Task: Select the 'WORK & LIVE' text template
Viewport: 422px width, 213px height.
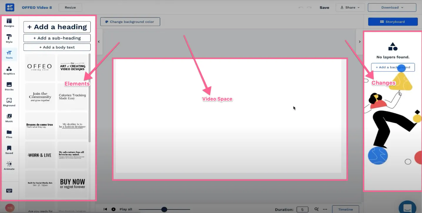Action: click(40, 155)
